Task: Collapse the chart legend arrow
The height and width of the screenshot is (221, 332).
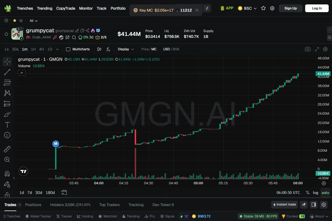Action: point(22,73)
